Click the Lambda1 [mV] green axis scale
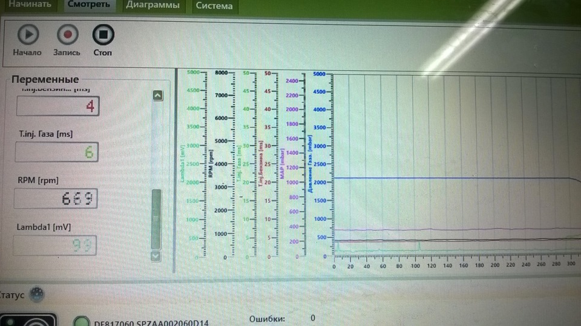This screenshot has width=581, height=326. point(194,164)
